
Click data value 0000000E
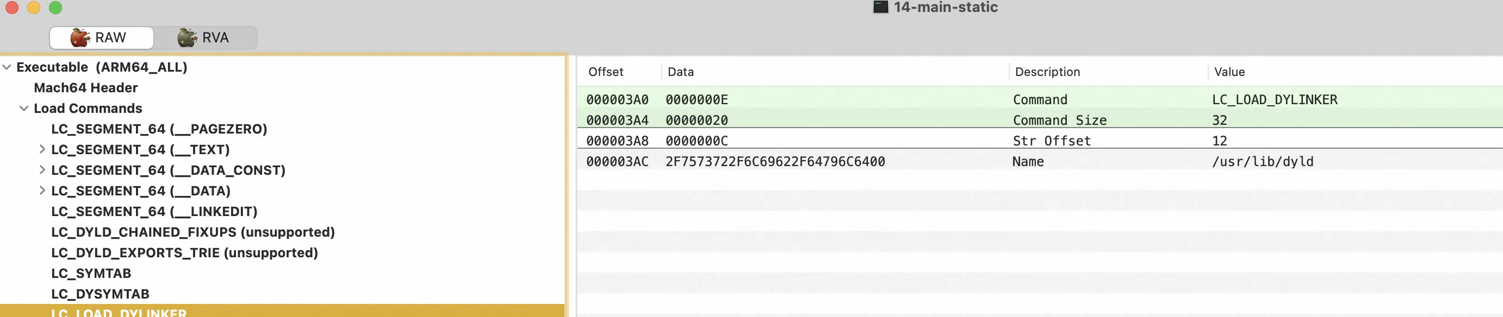697,100
